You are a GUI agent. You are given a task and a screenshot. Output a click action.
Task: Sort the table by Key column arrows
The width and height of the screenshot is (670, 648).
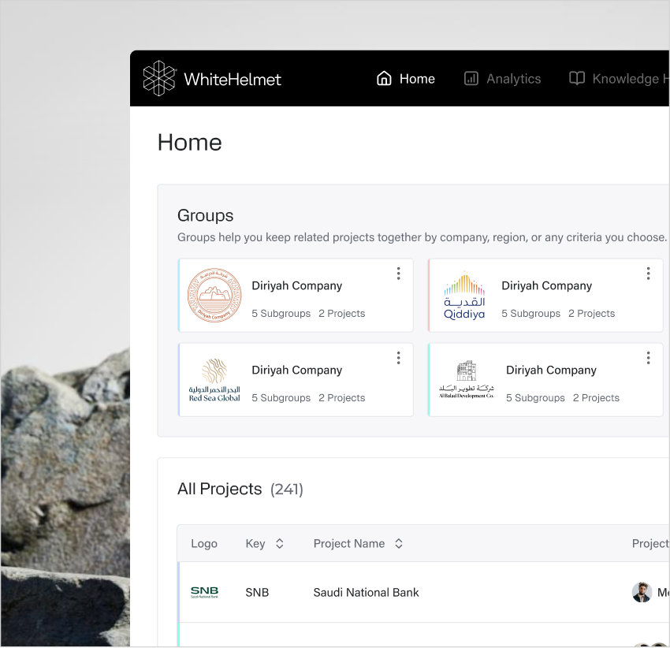point(280,544)
